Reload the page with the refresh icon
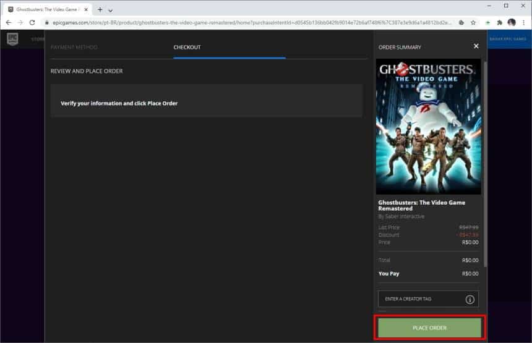 click(32, 23)
